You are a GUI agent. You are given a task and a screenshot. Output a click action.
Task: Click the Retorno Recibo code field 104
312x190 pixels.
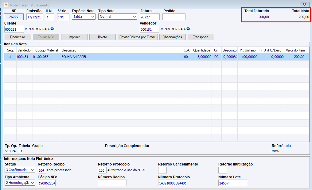click(42, 170)
